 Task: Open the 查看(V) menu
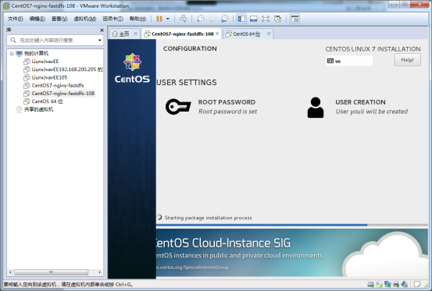coord(59,19)
